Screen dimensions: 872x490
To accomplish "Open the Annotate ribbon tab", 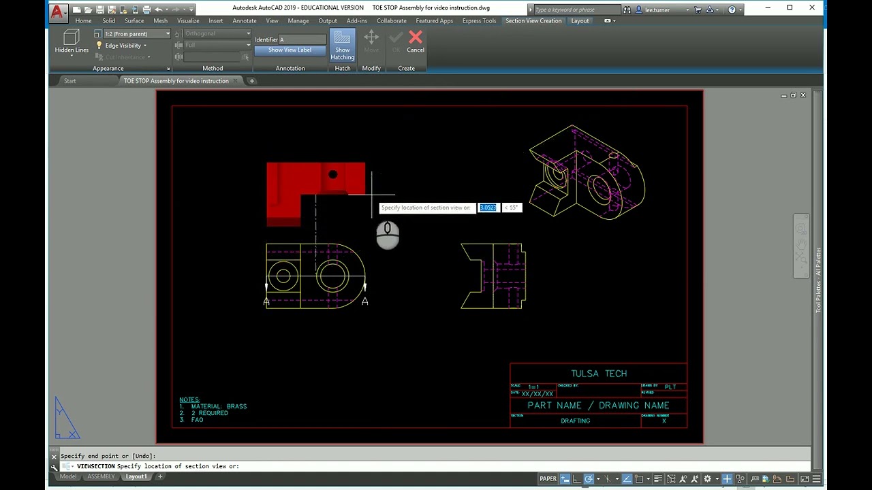I will coord(245,21).
